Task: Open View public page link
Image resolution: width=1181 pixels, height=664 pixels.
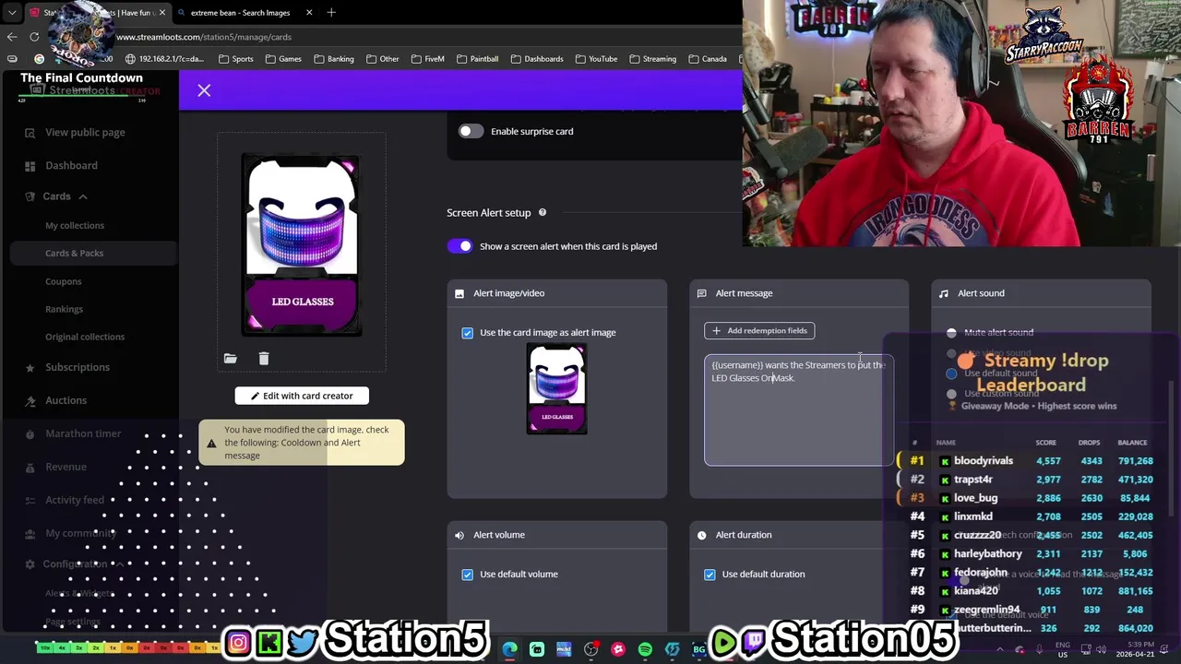Action: [x=85, y=133]
